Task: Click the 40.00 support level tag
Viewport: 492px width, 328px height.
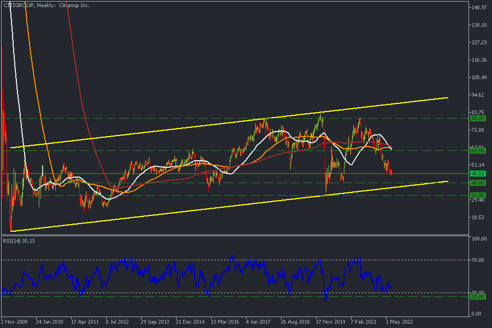Action: [478, 183]
